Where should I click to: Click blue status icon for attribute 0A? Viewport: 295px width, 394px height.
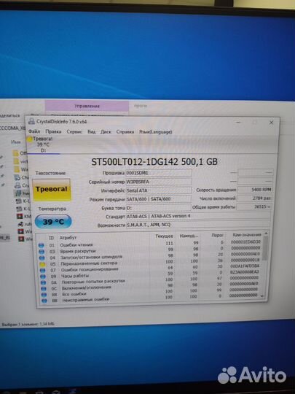(x=44, y=282)
